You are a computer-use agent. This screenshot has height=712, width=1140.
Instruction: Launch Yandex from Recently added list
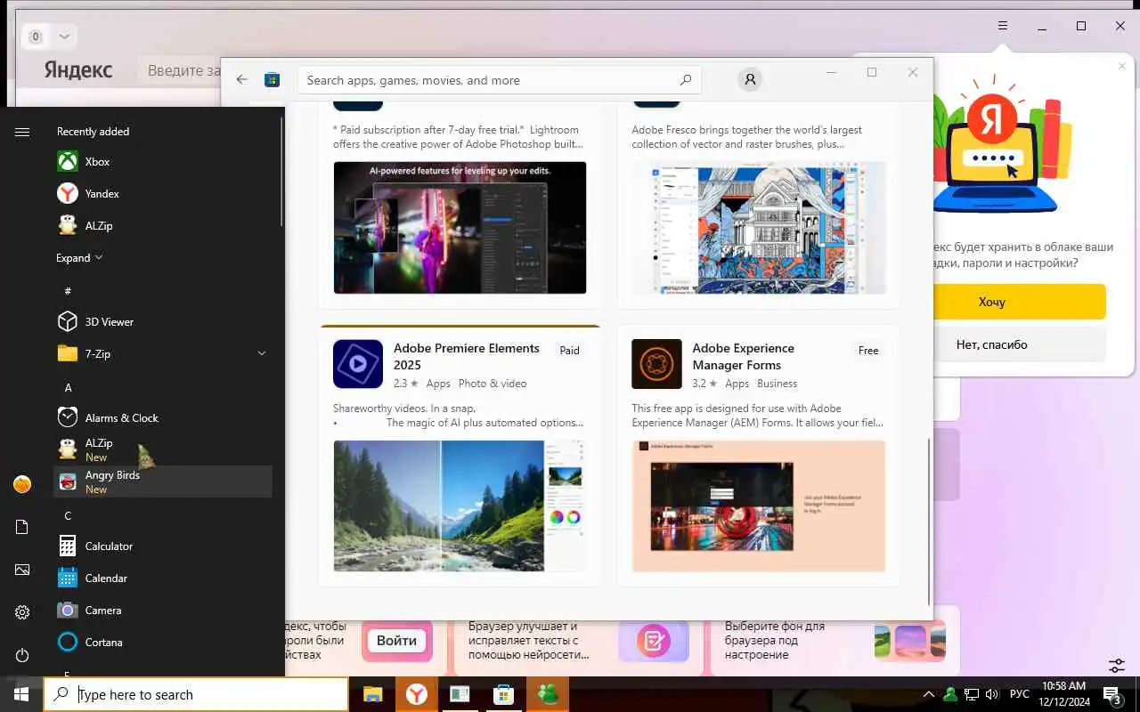click(x=163, y=194)
